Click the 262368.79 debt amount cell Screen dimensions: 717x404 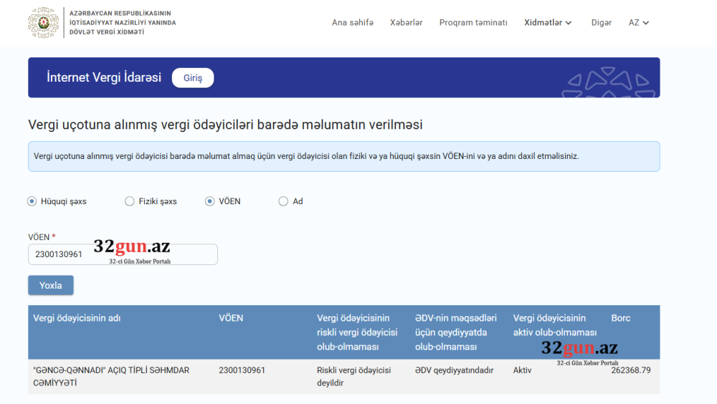[630, 370]
